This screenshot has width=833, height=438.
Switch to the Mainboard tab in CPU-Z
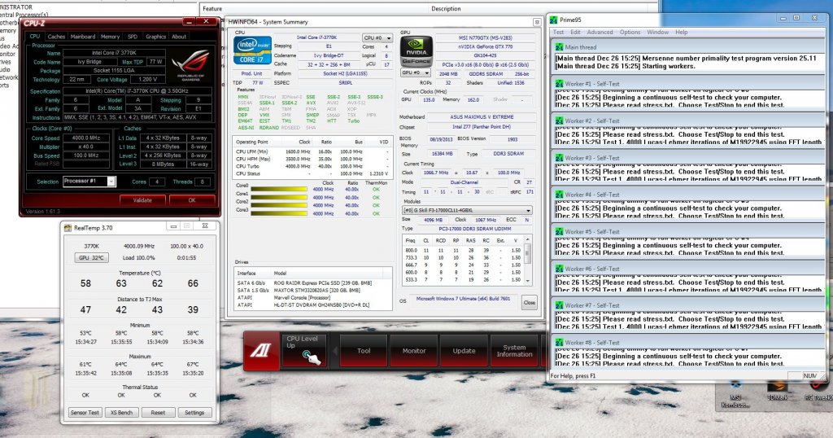tap(82, 37)
